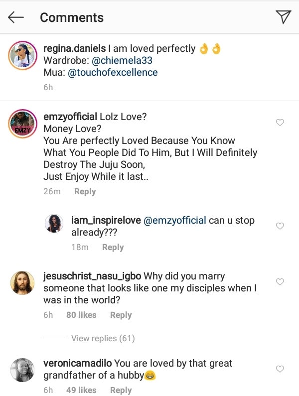Open the share/send paper plane icon

pos(283,17)
